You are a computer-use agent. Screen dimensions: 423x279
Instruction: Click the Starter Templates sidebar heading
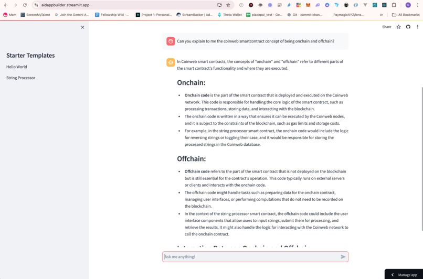(30, 56)
